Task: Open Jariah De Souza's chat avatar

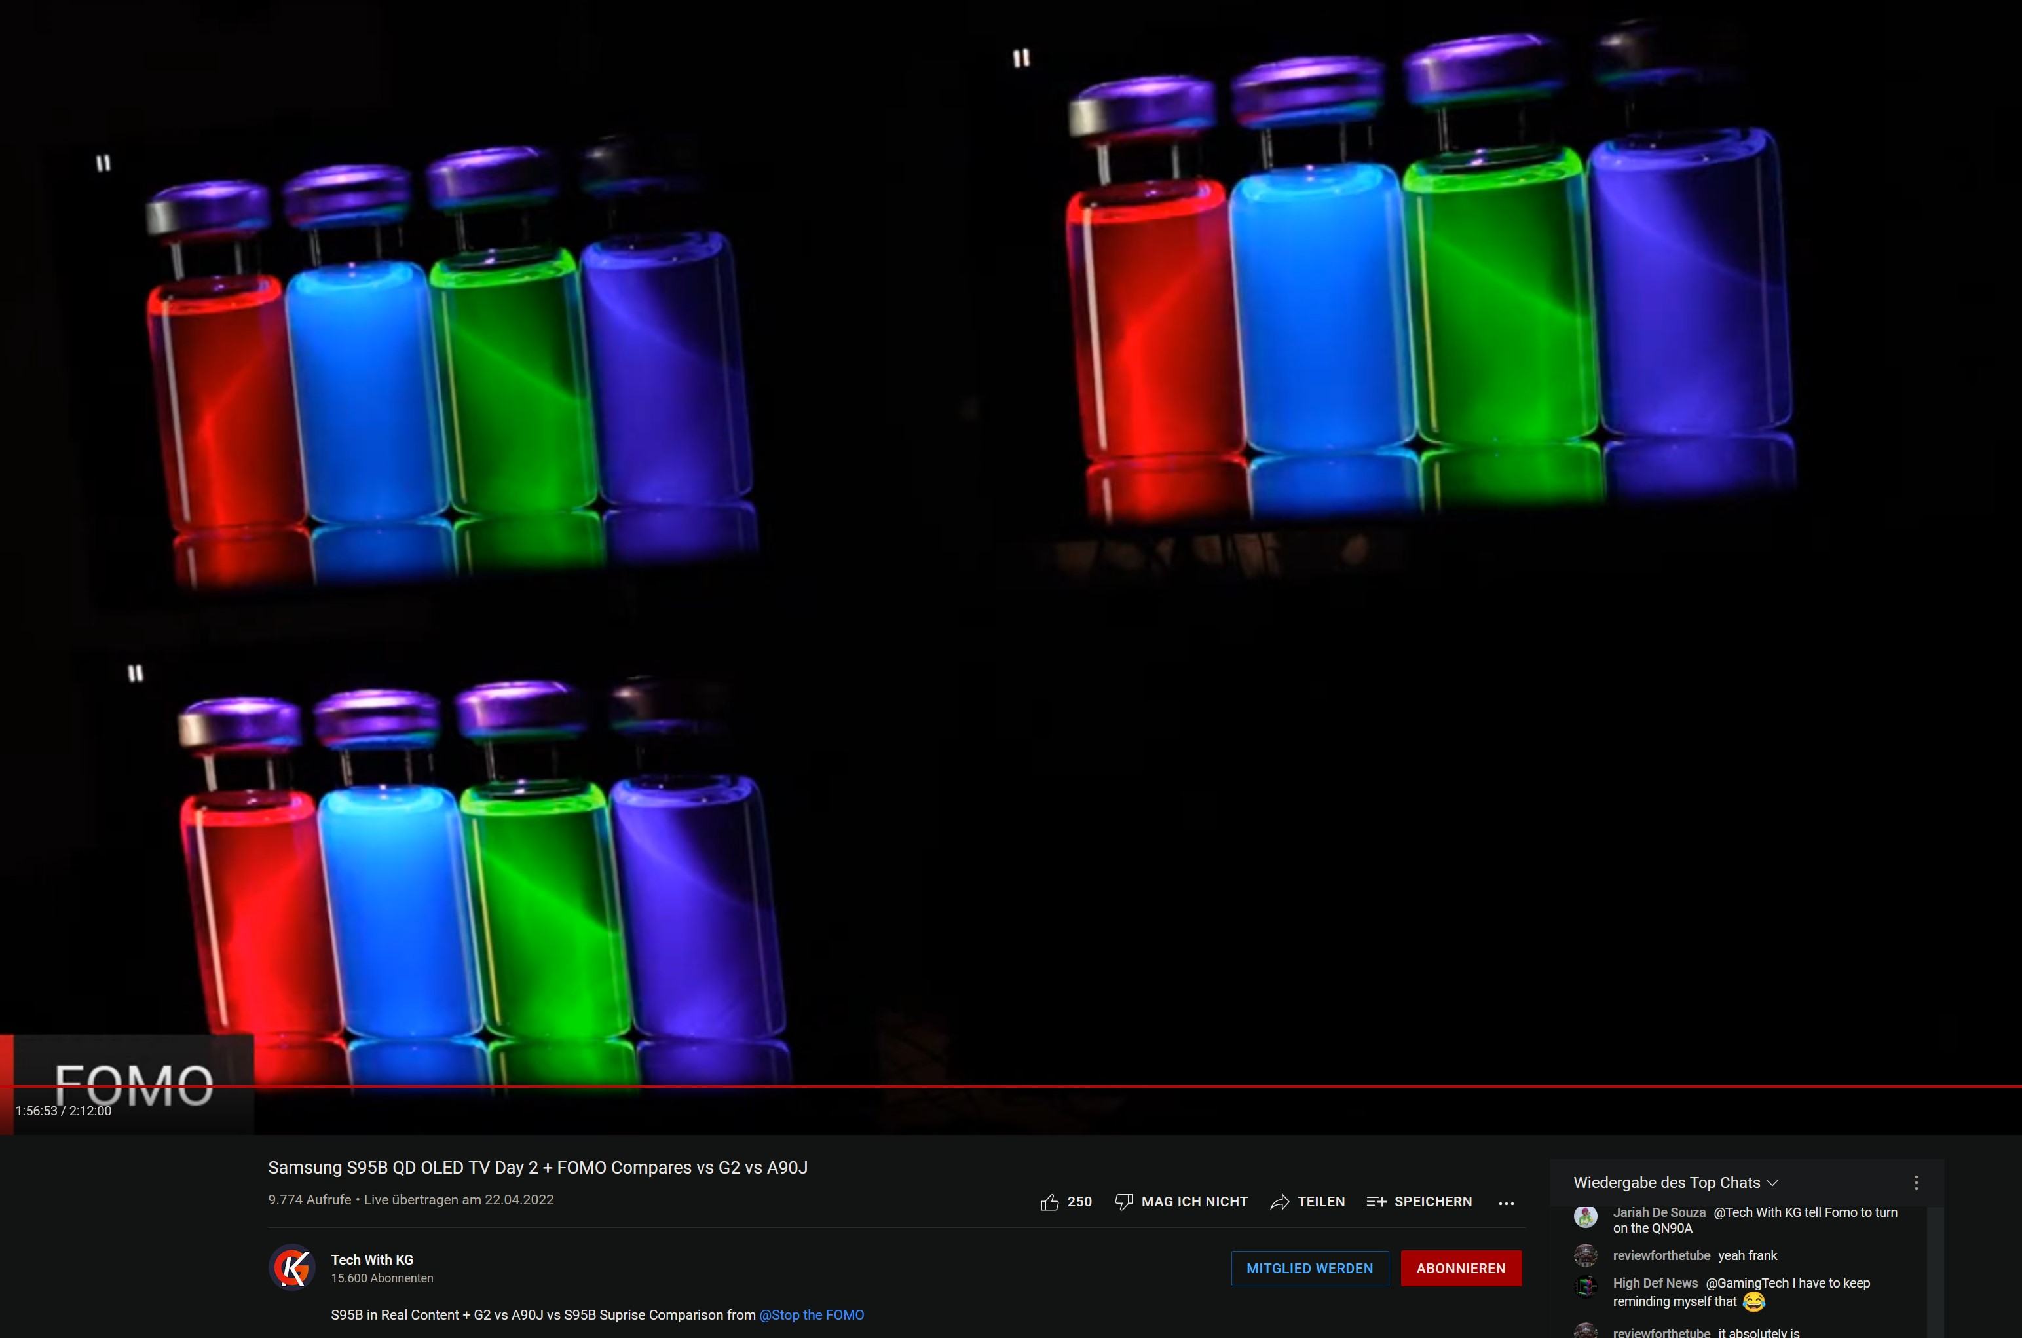Action: coord(1585,1217)
